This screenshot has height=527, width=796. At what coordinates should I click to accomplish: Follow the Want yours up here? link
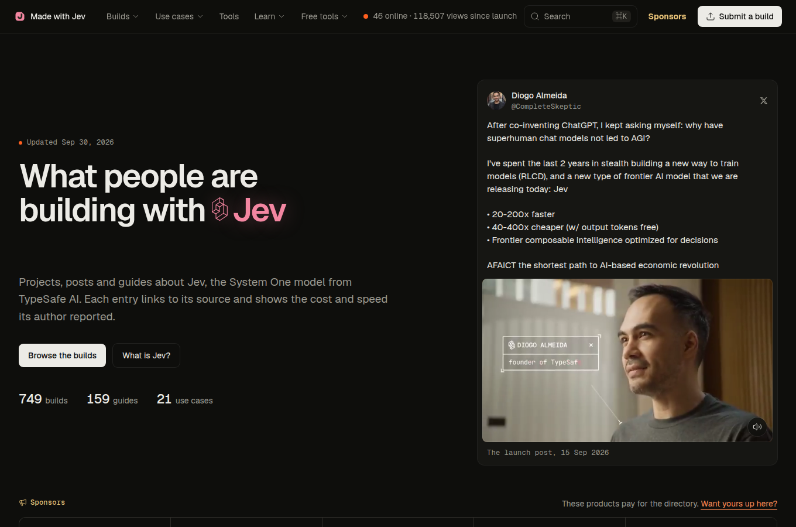tap(739, 504)
